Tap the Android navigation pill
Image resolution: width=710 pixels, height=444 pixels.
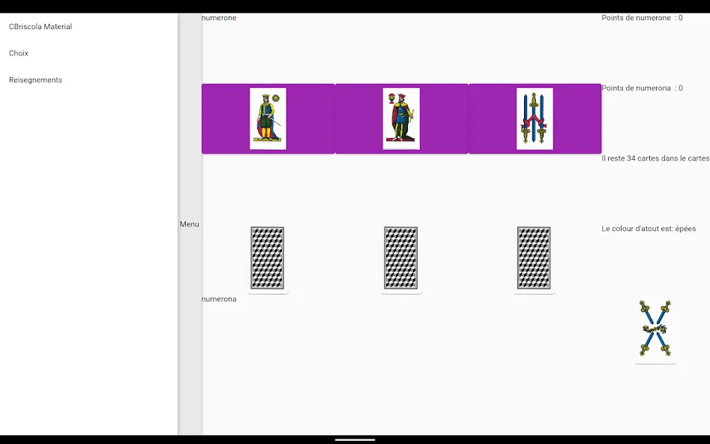click(355, 439)
